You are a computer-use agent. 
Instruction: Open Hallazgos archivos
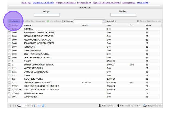152,106
